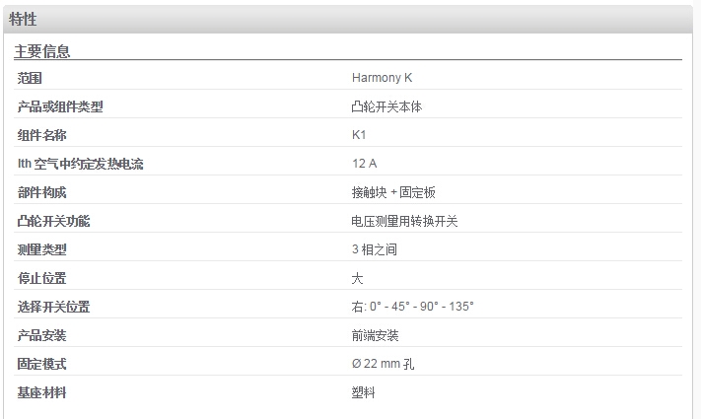Click the 产品或组件类型 label
701x419 pixels.
click(x=60, y=106)
